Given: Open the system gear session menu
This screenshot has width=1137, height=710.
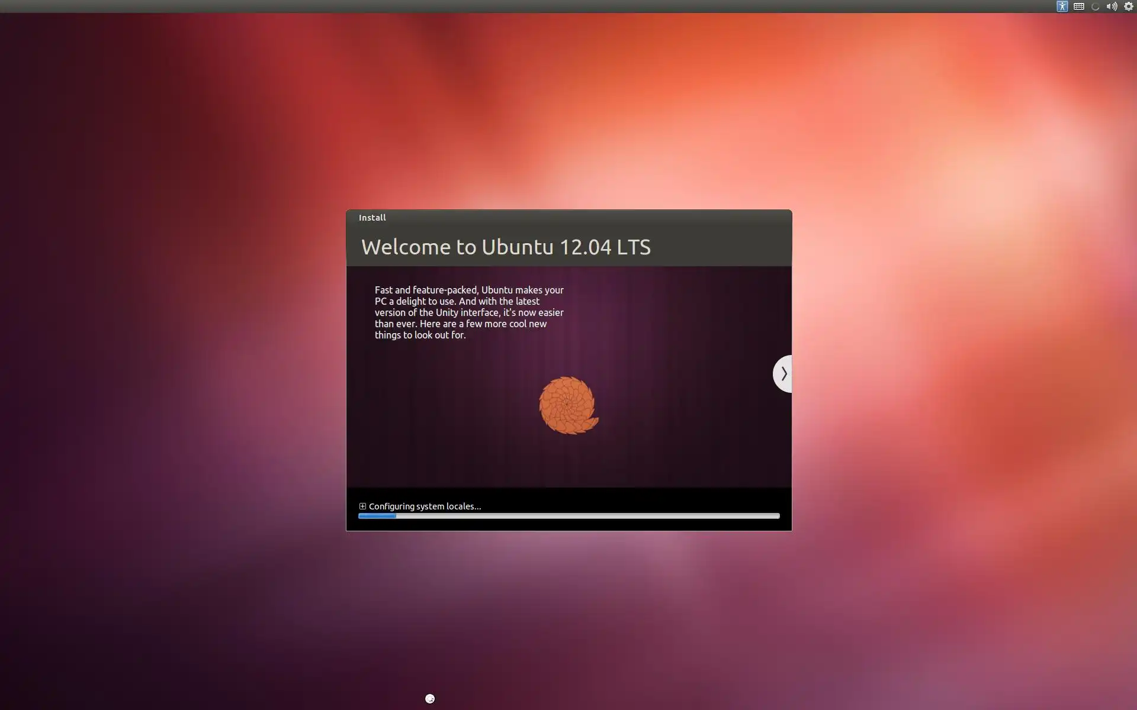Looking at the screenshot, I should (x=1128, y=7).
